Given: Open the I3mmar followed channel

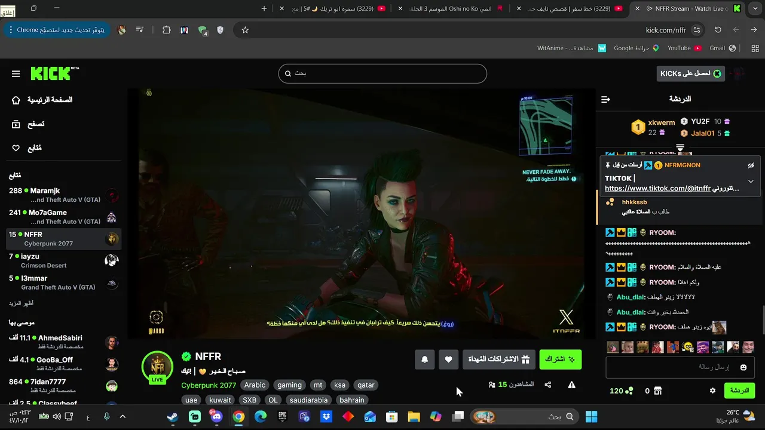Looking at the screenshot, I should [x=64, y=282].
